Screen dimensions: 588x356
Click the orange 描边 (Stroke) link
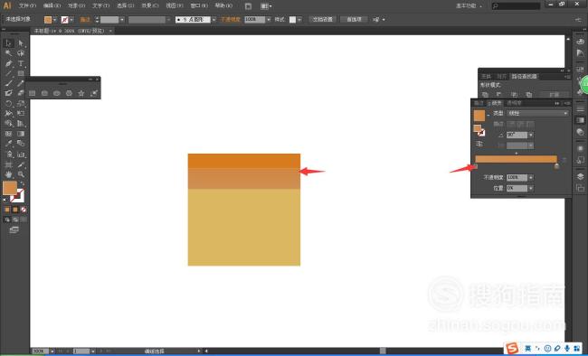click(x=85, y=20)
